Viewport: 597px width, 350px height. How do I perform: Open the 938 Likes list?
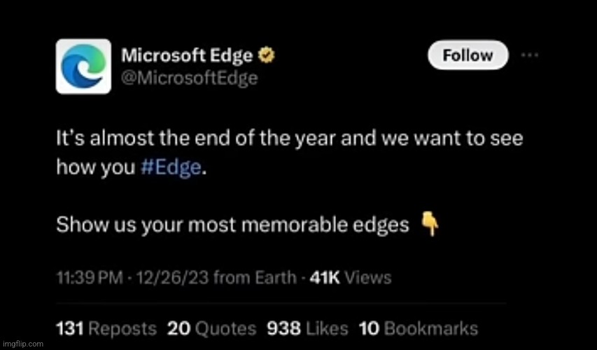click(307, 328)
